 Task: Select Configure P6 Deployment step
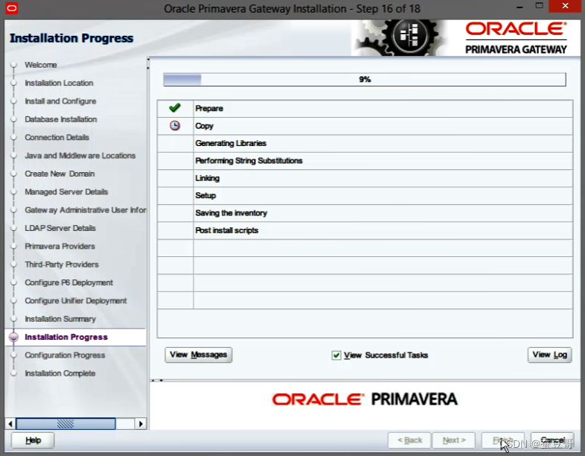68,282
